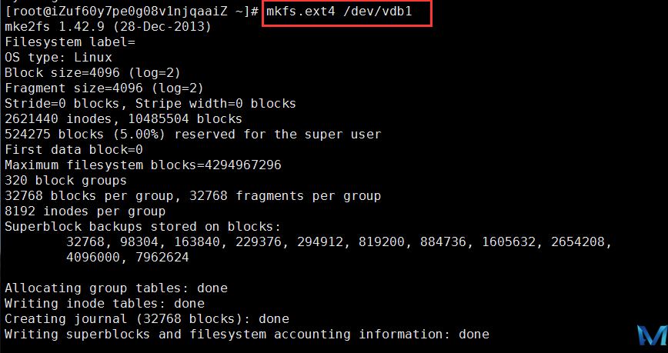This screenshot has width=668, height=353.
Task: Click the root shell prompt text
Action: 132,12
